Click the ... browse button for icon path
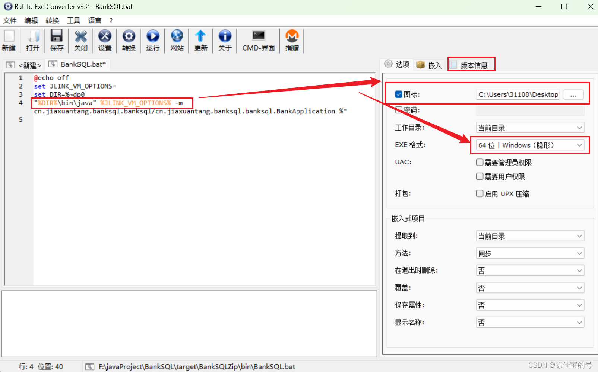This screenshot has height=372, width=598. [573, 94]
